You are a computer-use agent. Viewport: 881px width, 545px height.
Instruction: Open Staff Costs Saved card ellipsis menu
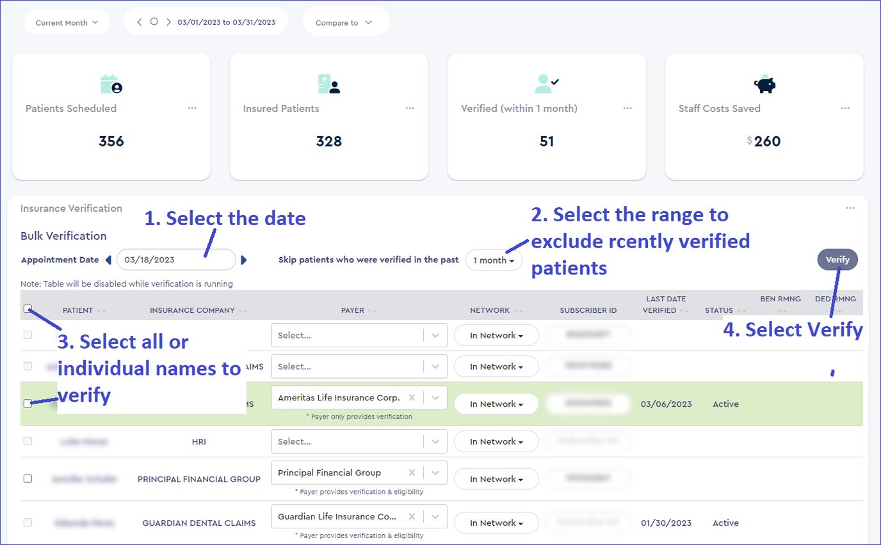pyautogui.click(x=845, y=108)
